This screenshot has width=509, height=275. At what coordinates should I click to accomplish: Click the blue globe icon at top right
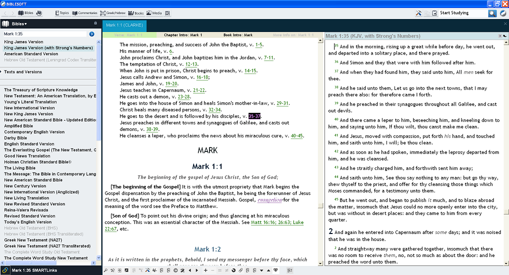503,13
